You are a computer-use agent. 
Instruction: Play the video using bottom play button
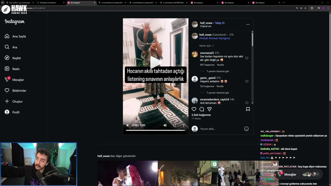coord(127,125)
